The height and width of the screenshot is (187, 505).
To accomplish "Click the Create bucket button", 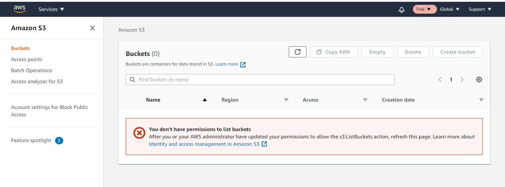I will point(457,52).
